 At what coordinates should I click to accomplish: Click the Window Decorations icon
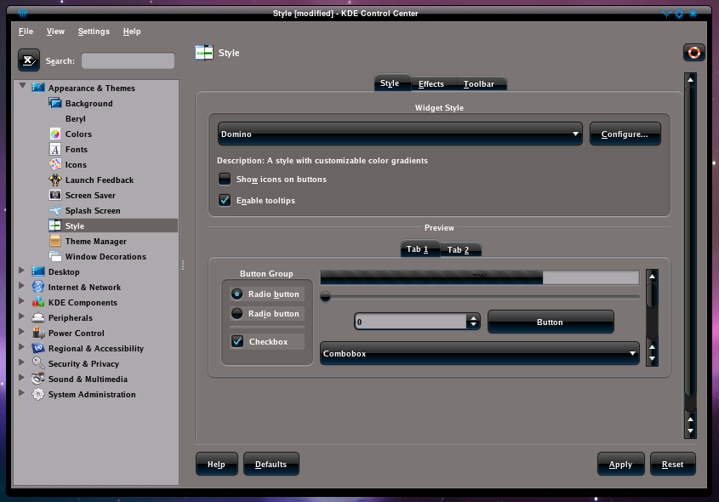(55, 256)
